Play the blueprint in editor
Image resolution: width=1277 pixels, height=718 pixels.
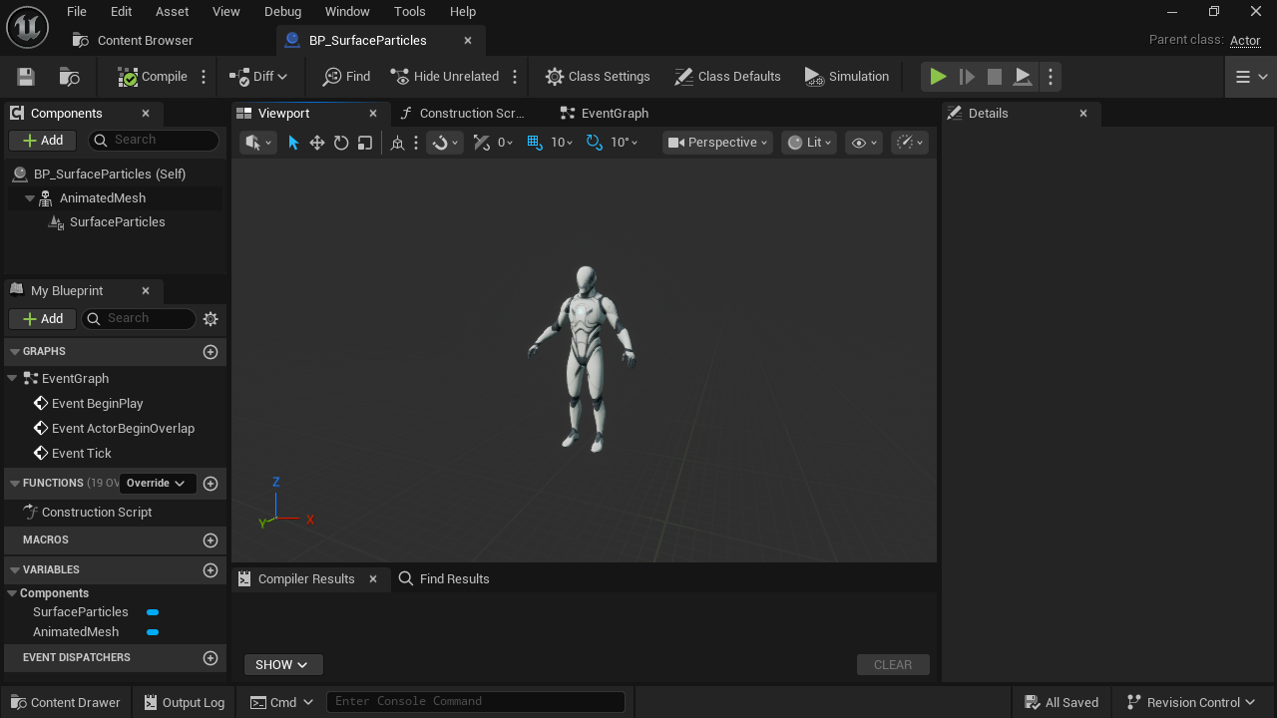point(938,77)
